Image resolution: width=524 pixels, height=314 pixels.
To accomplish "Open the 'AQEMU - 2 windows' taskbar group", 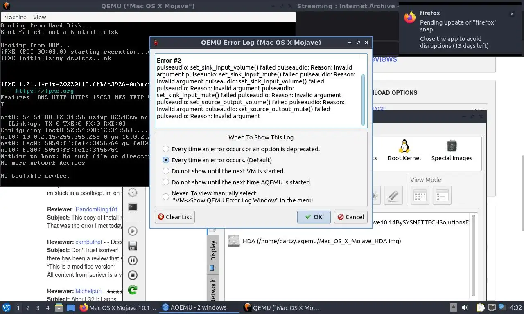I will coord(199,307).
